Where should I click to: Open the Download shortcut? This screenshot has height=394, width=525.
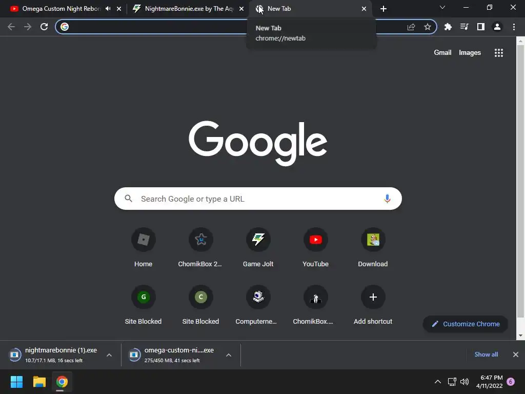point(373,248)
